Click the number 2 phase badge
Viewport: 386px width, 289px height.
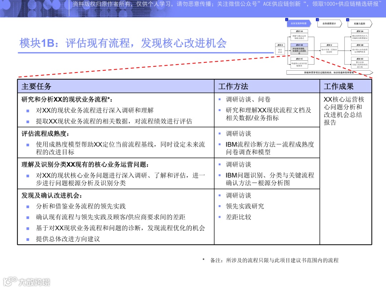(317, 19)
